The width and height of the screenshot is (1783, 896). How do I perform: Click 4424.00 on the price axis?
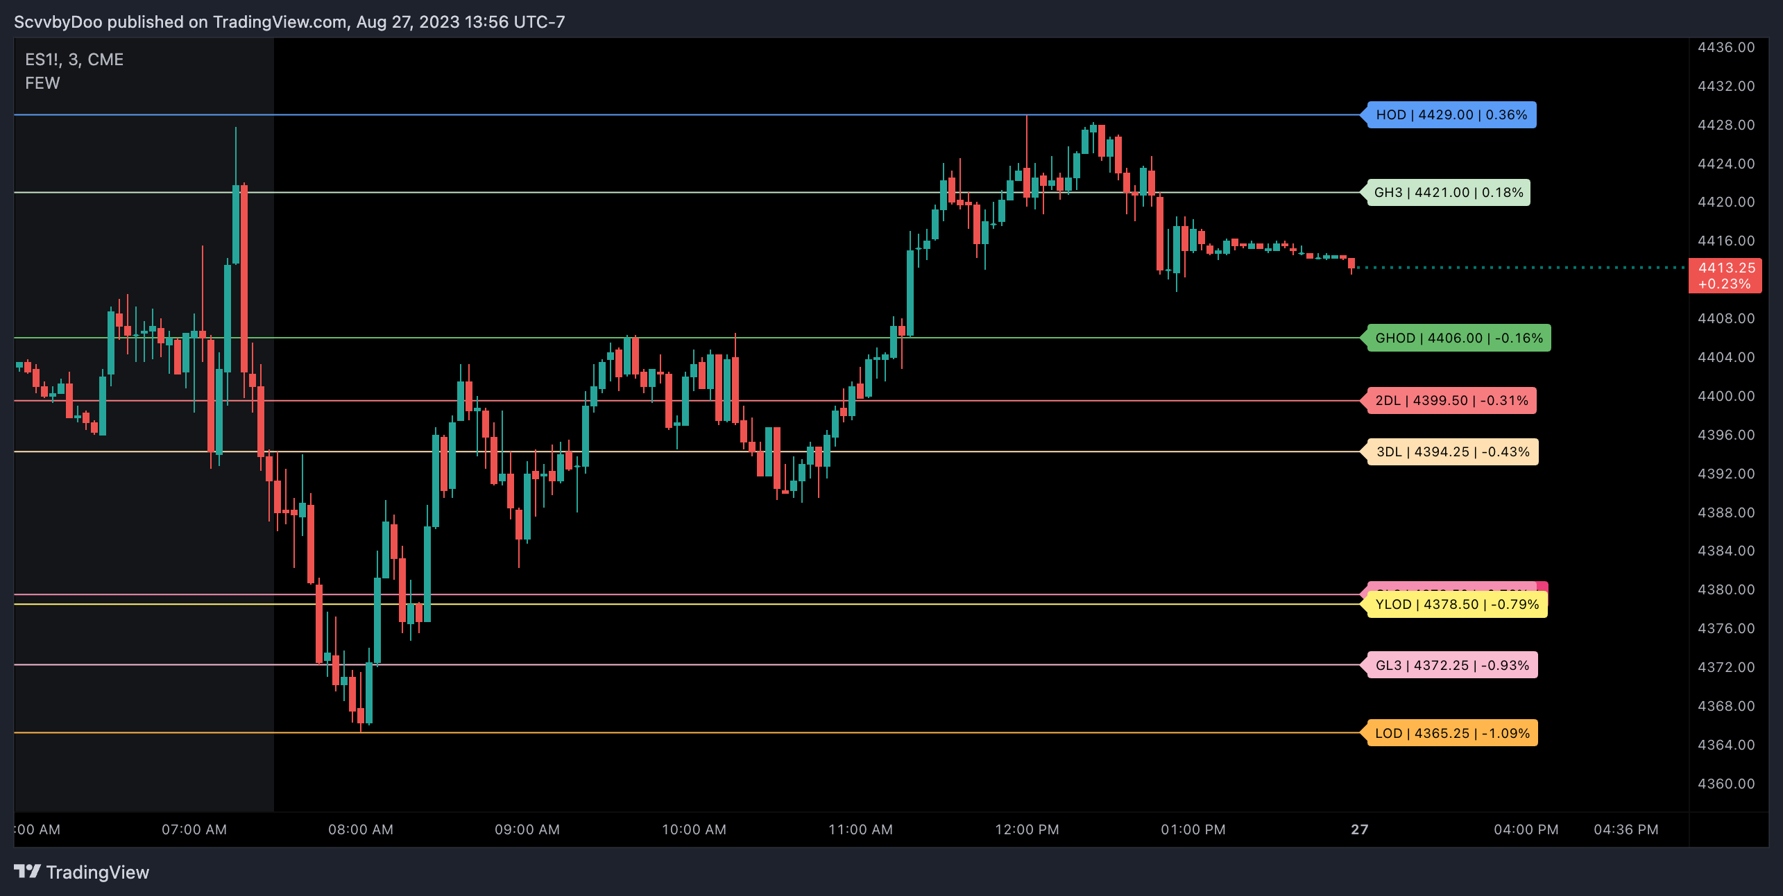pos(1726,164)
